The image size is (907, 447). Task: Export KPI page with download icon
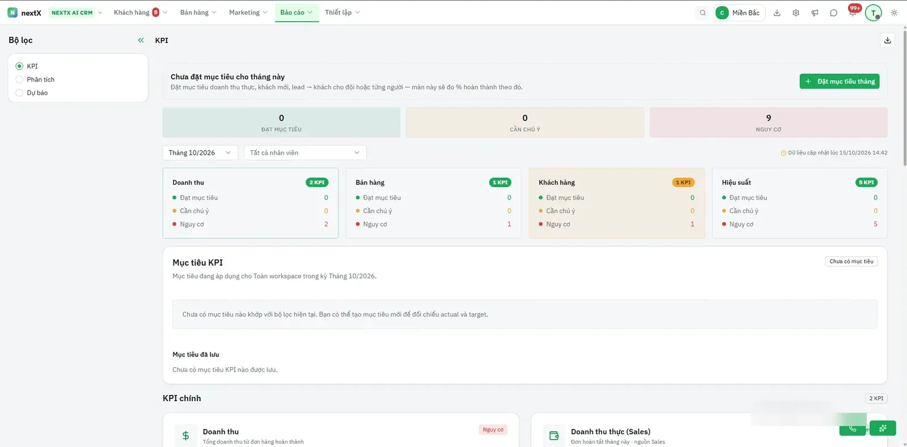[x=888, y=40]
